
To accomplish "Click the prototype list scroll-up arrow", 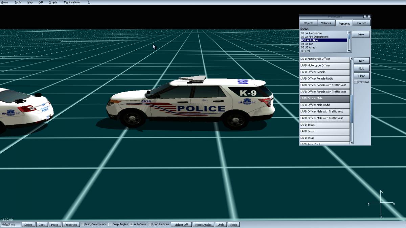I will point(352,59).
